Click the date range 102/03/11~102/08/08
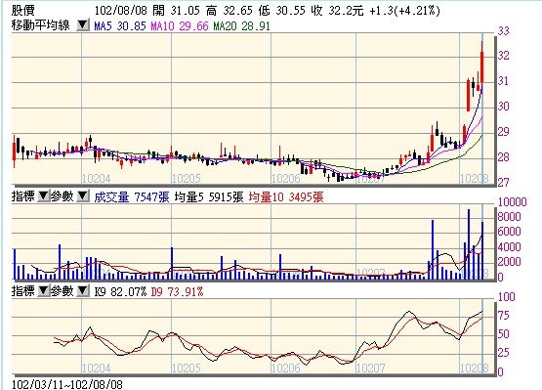The width and height of the screenshot is (542, 390). (x=67, y=384)
